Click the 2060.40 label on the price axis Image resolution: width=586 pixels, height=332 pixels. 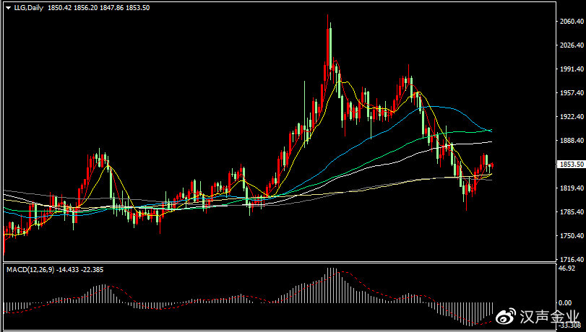(572, 22)
